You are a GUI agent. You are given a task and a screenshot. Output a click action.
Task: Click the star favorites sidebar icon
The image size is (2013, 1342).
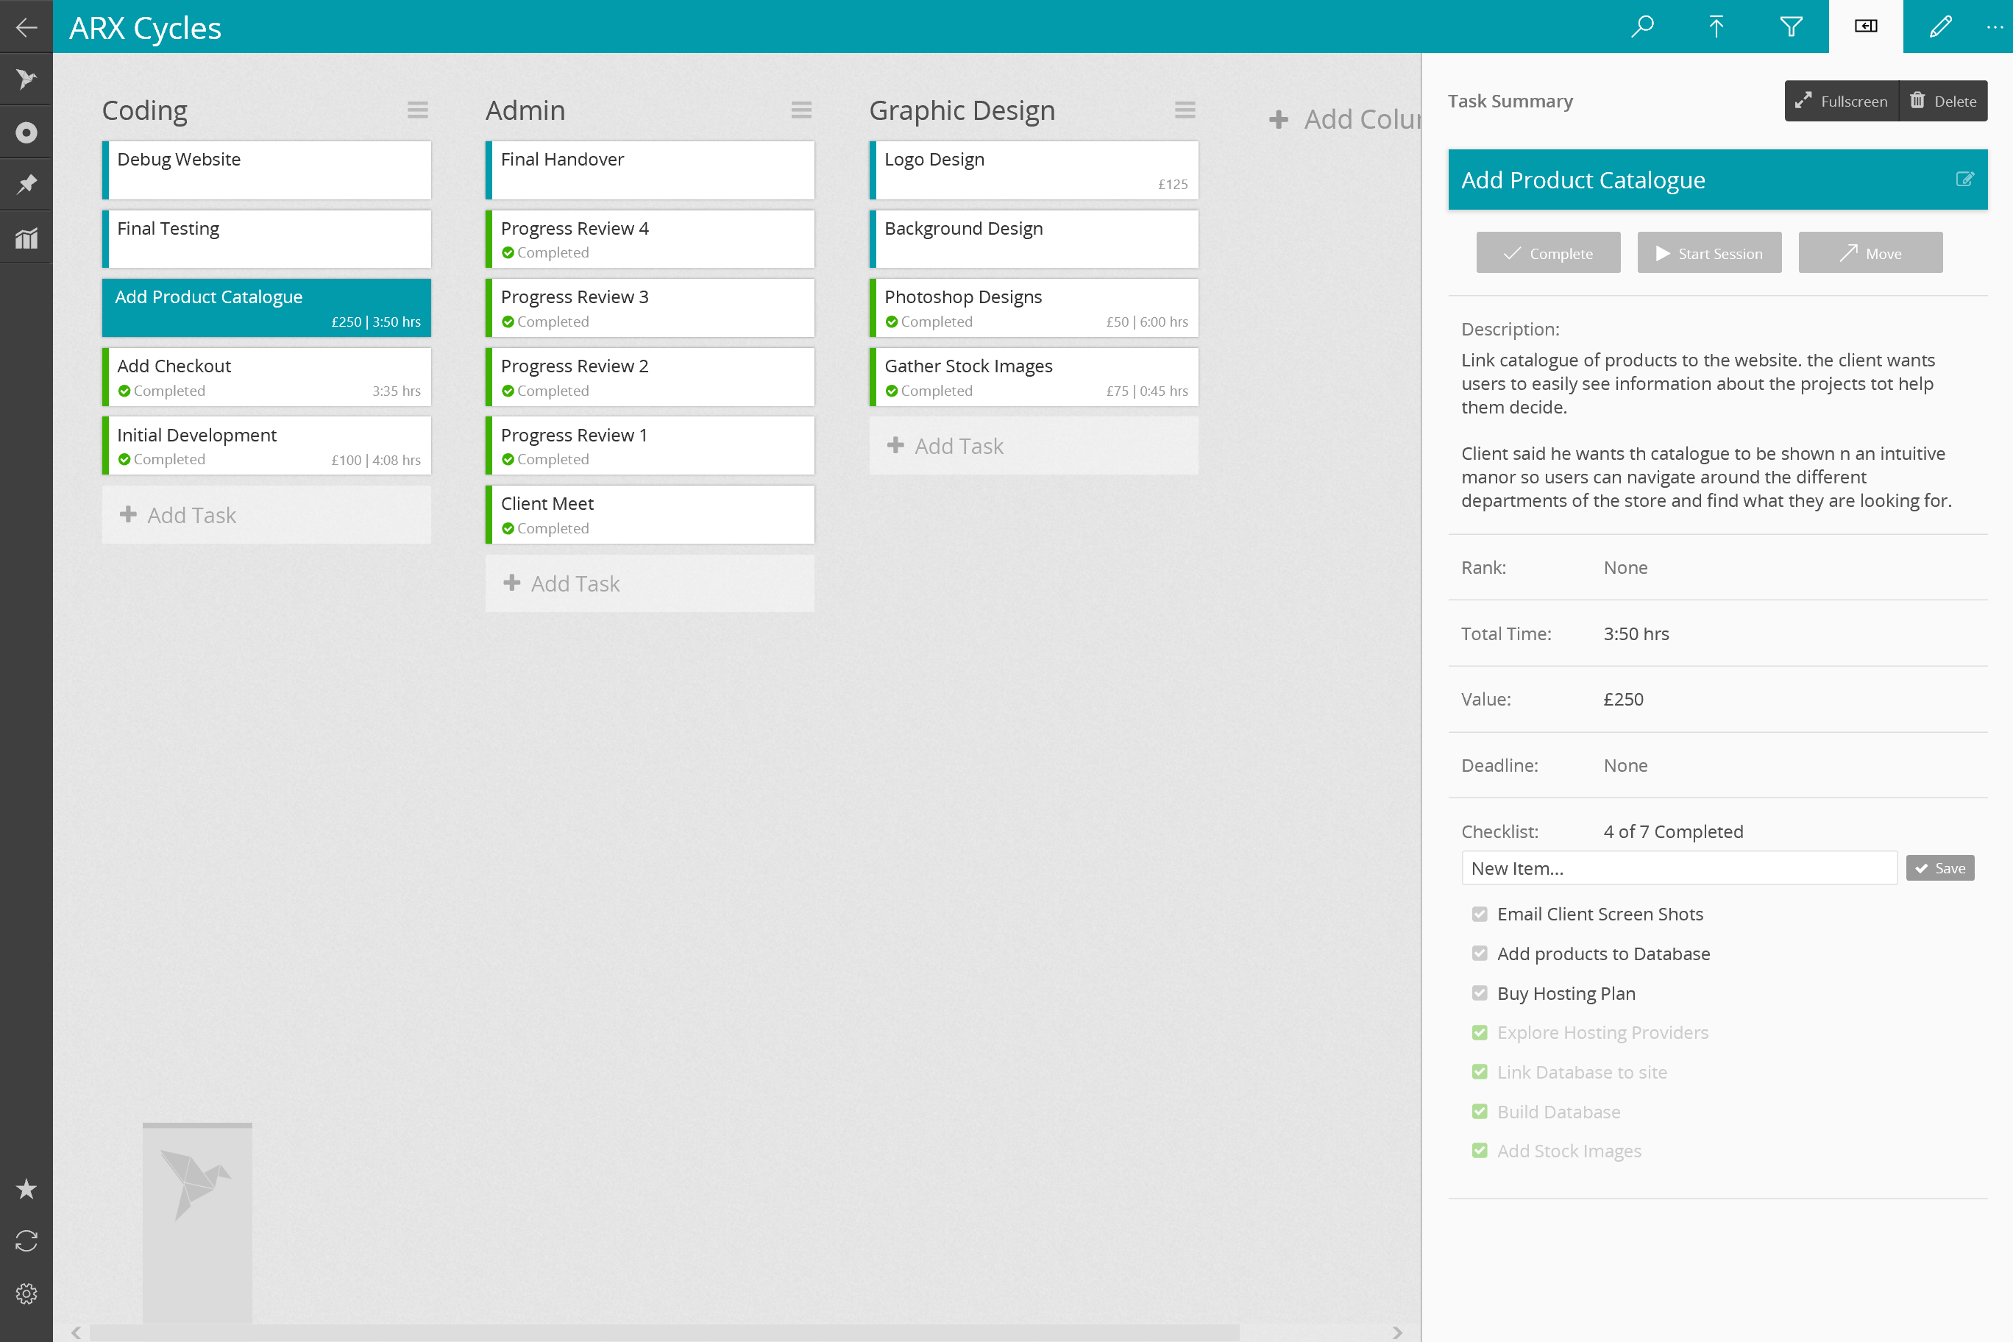pyautogui.click(x=26, y=1189)
